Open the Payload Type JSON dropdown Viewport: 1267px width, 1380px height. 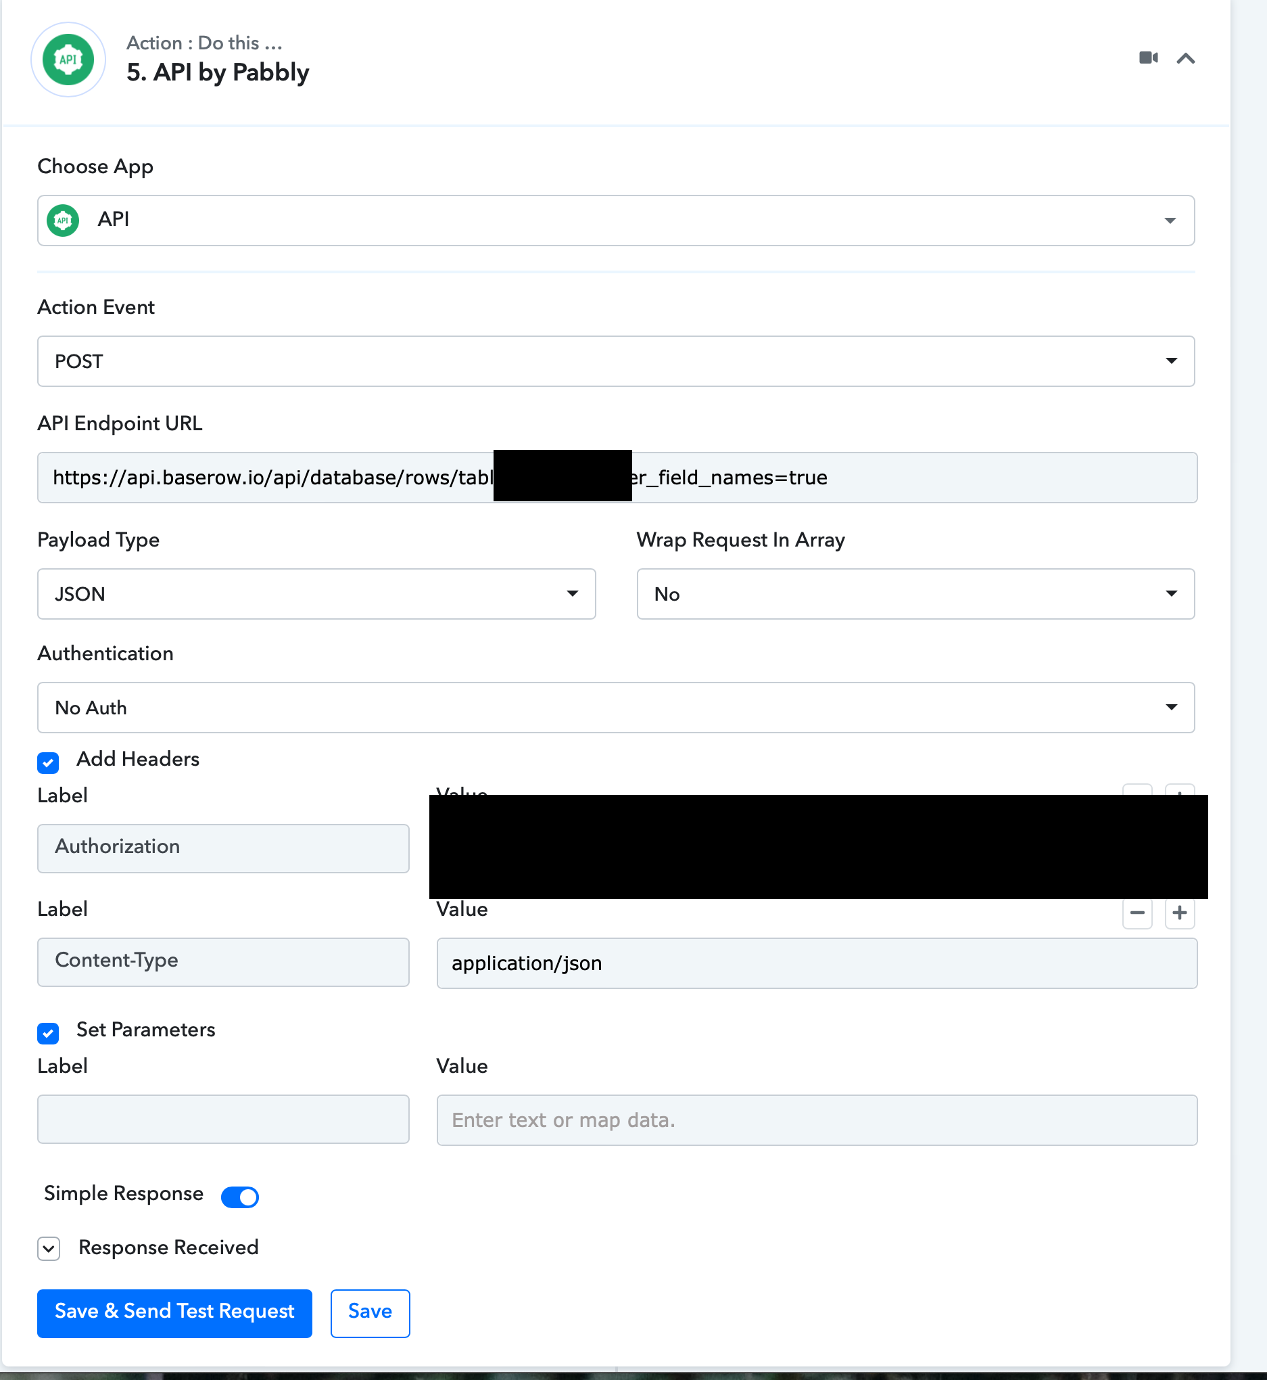point(316,594)
